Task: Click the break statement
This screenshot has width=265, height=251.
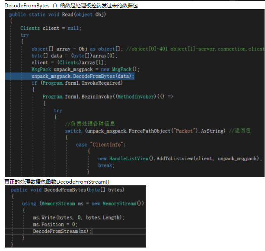Action: click(x=105, y=165)
